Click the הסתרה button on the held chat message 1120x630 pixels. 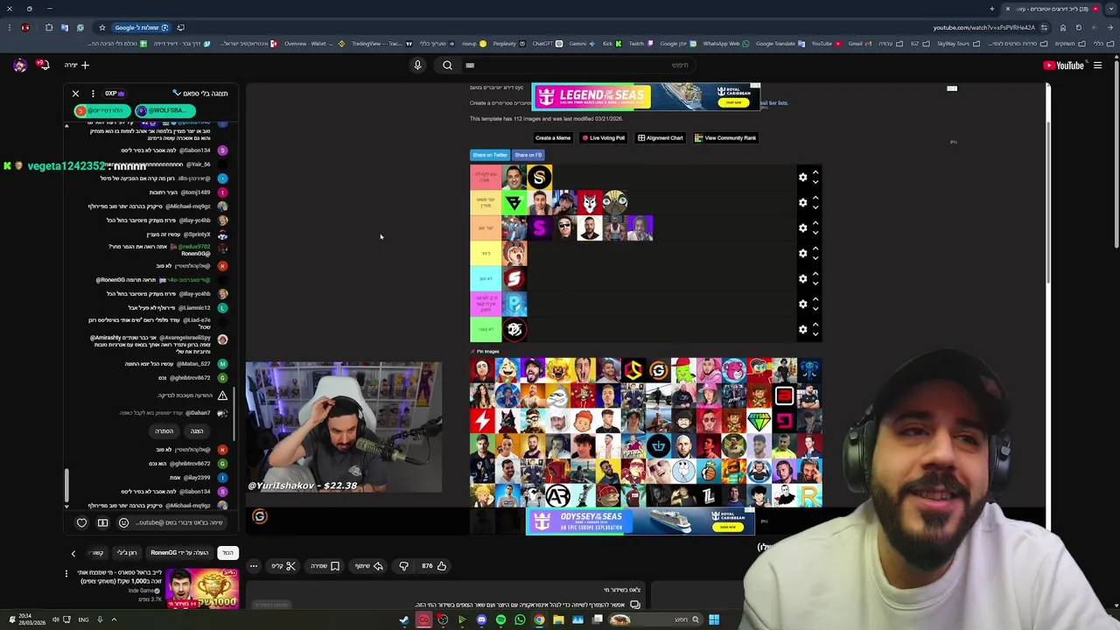(x=164, y=431)
